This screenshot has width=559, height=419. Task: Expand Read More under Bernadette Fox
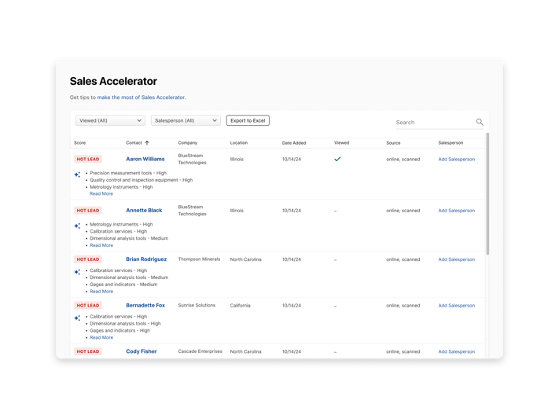tap(101, 337)
